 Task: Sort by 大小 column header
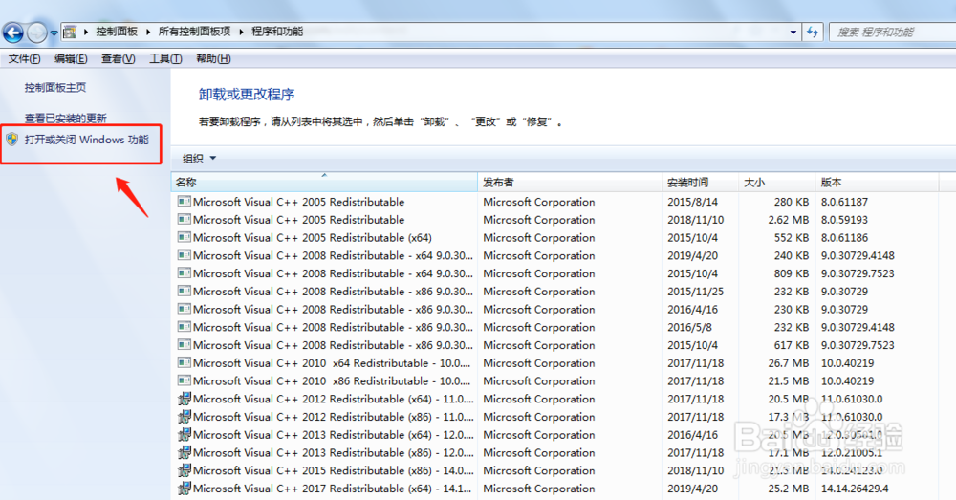pos(776,183)
